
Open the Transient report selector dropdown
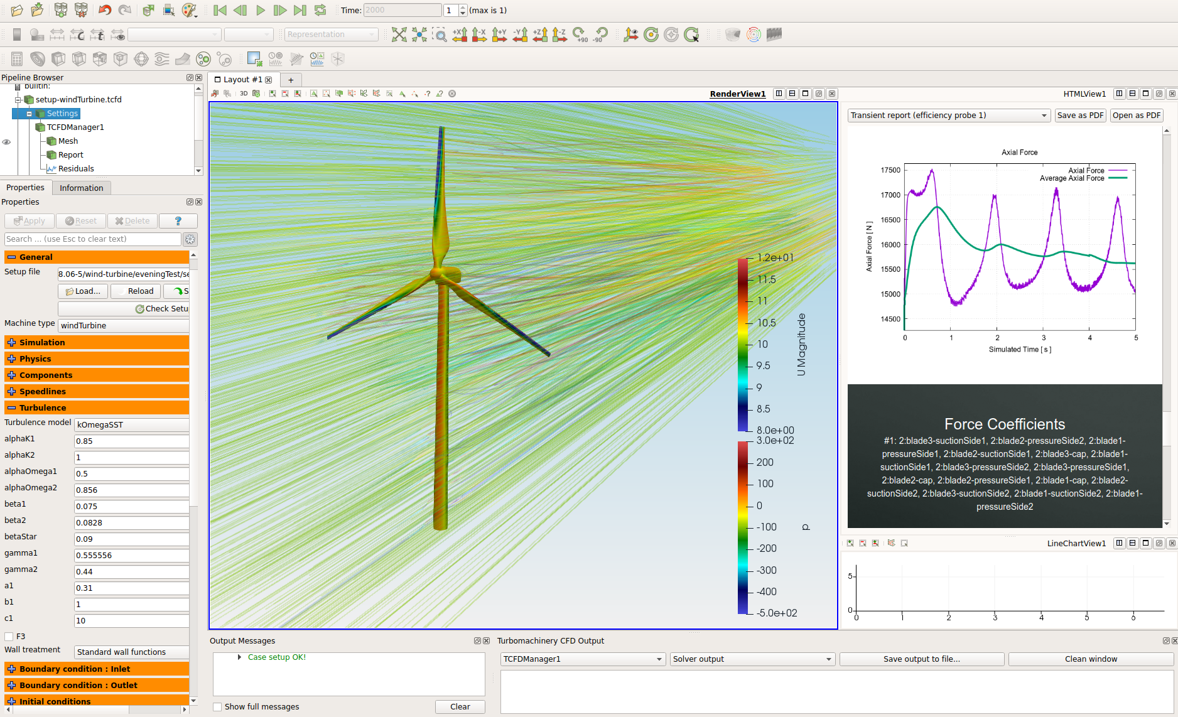tap(948, 115)
